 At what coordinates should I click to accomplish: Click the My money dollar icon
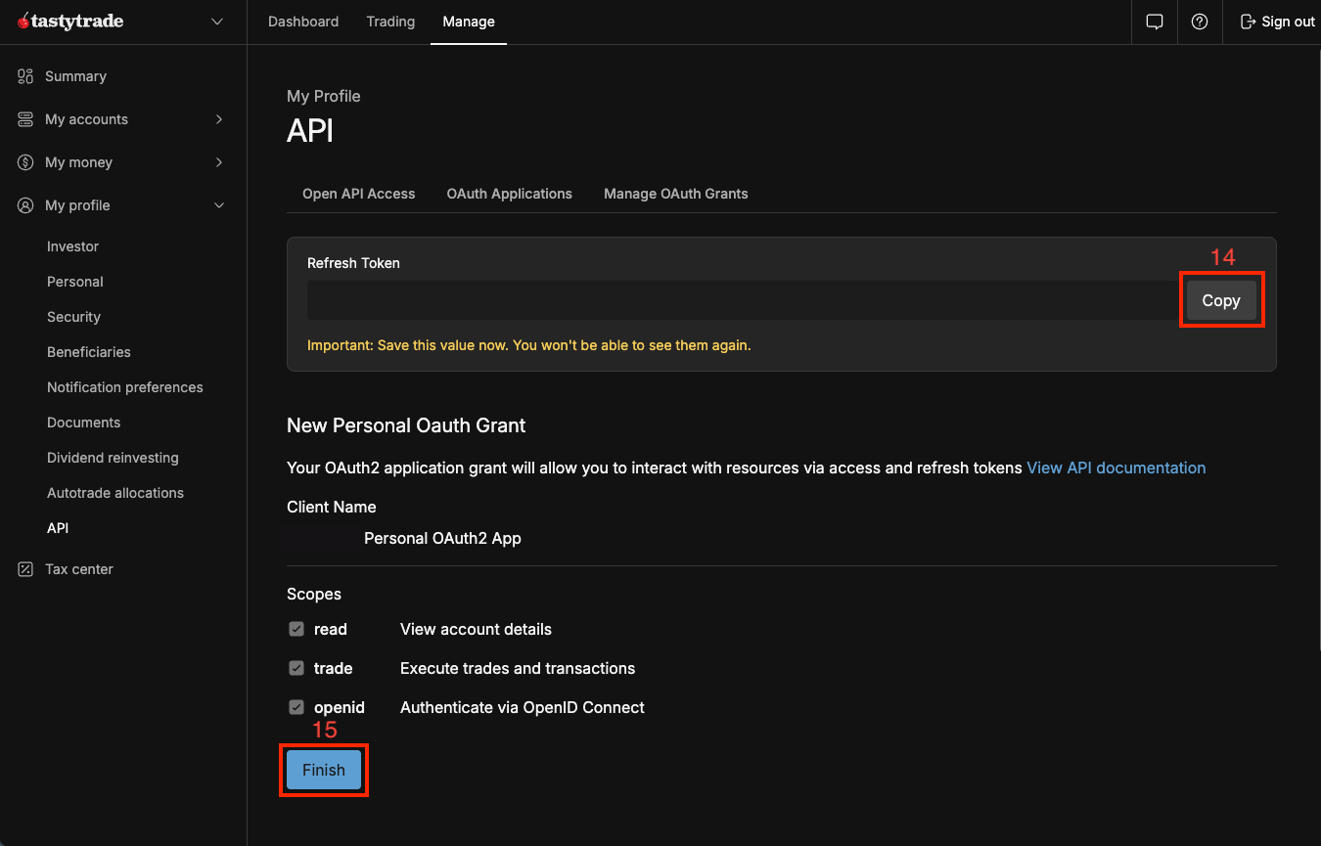click(25, 162)
